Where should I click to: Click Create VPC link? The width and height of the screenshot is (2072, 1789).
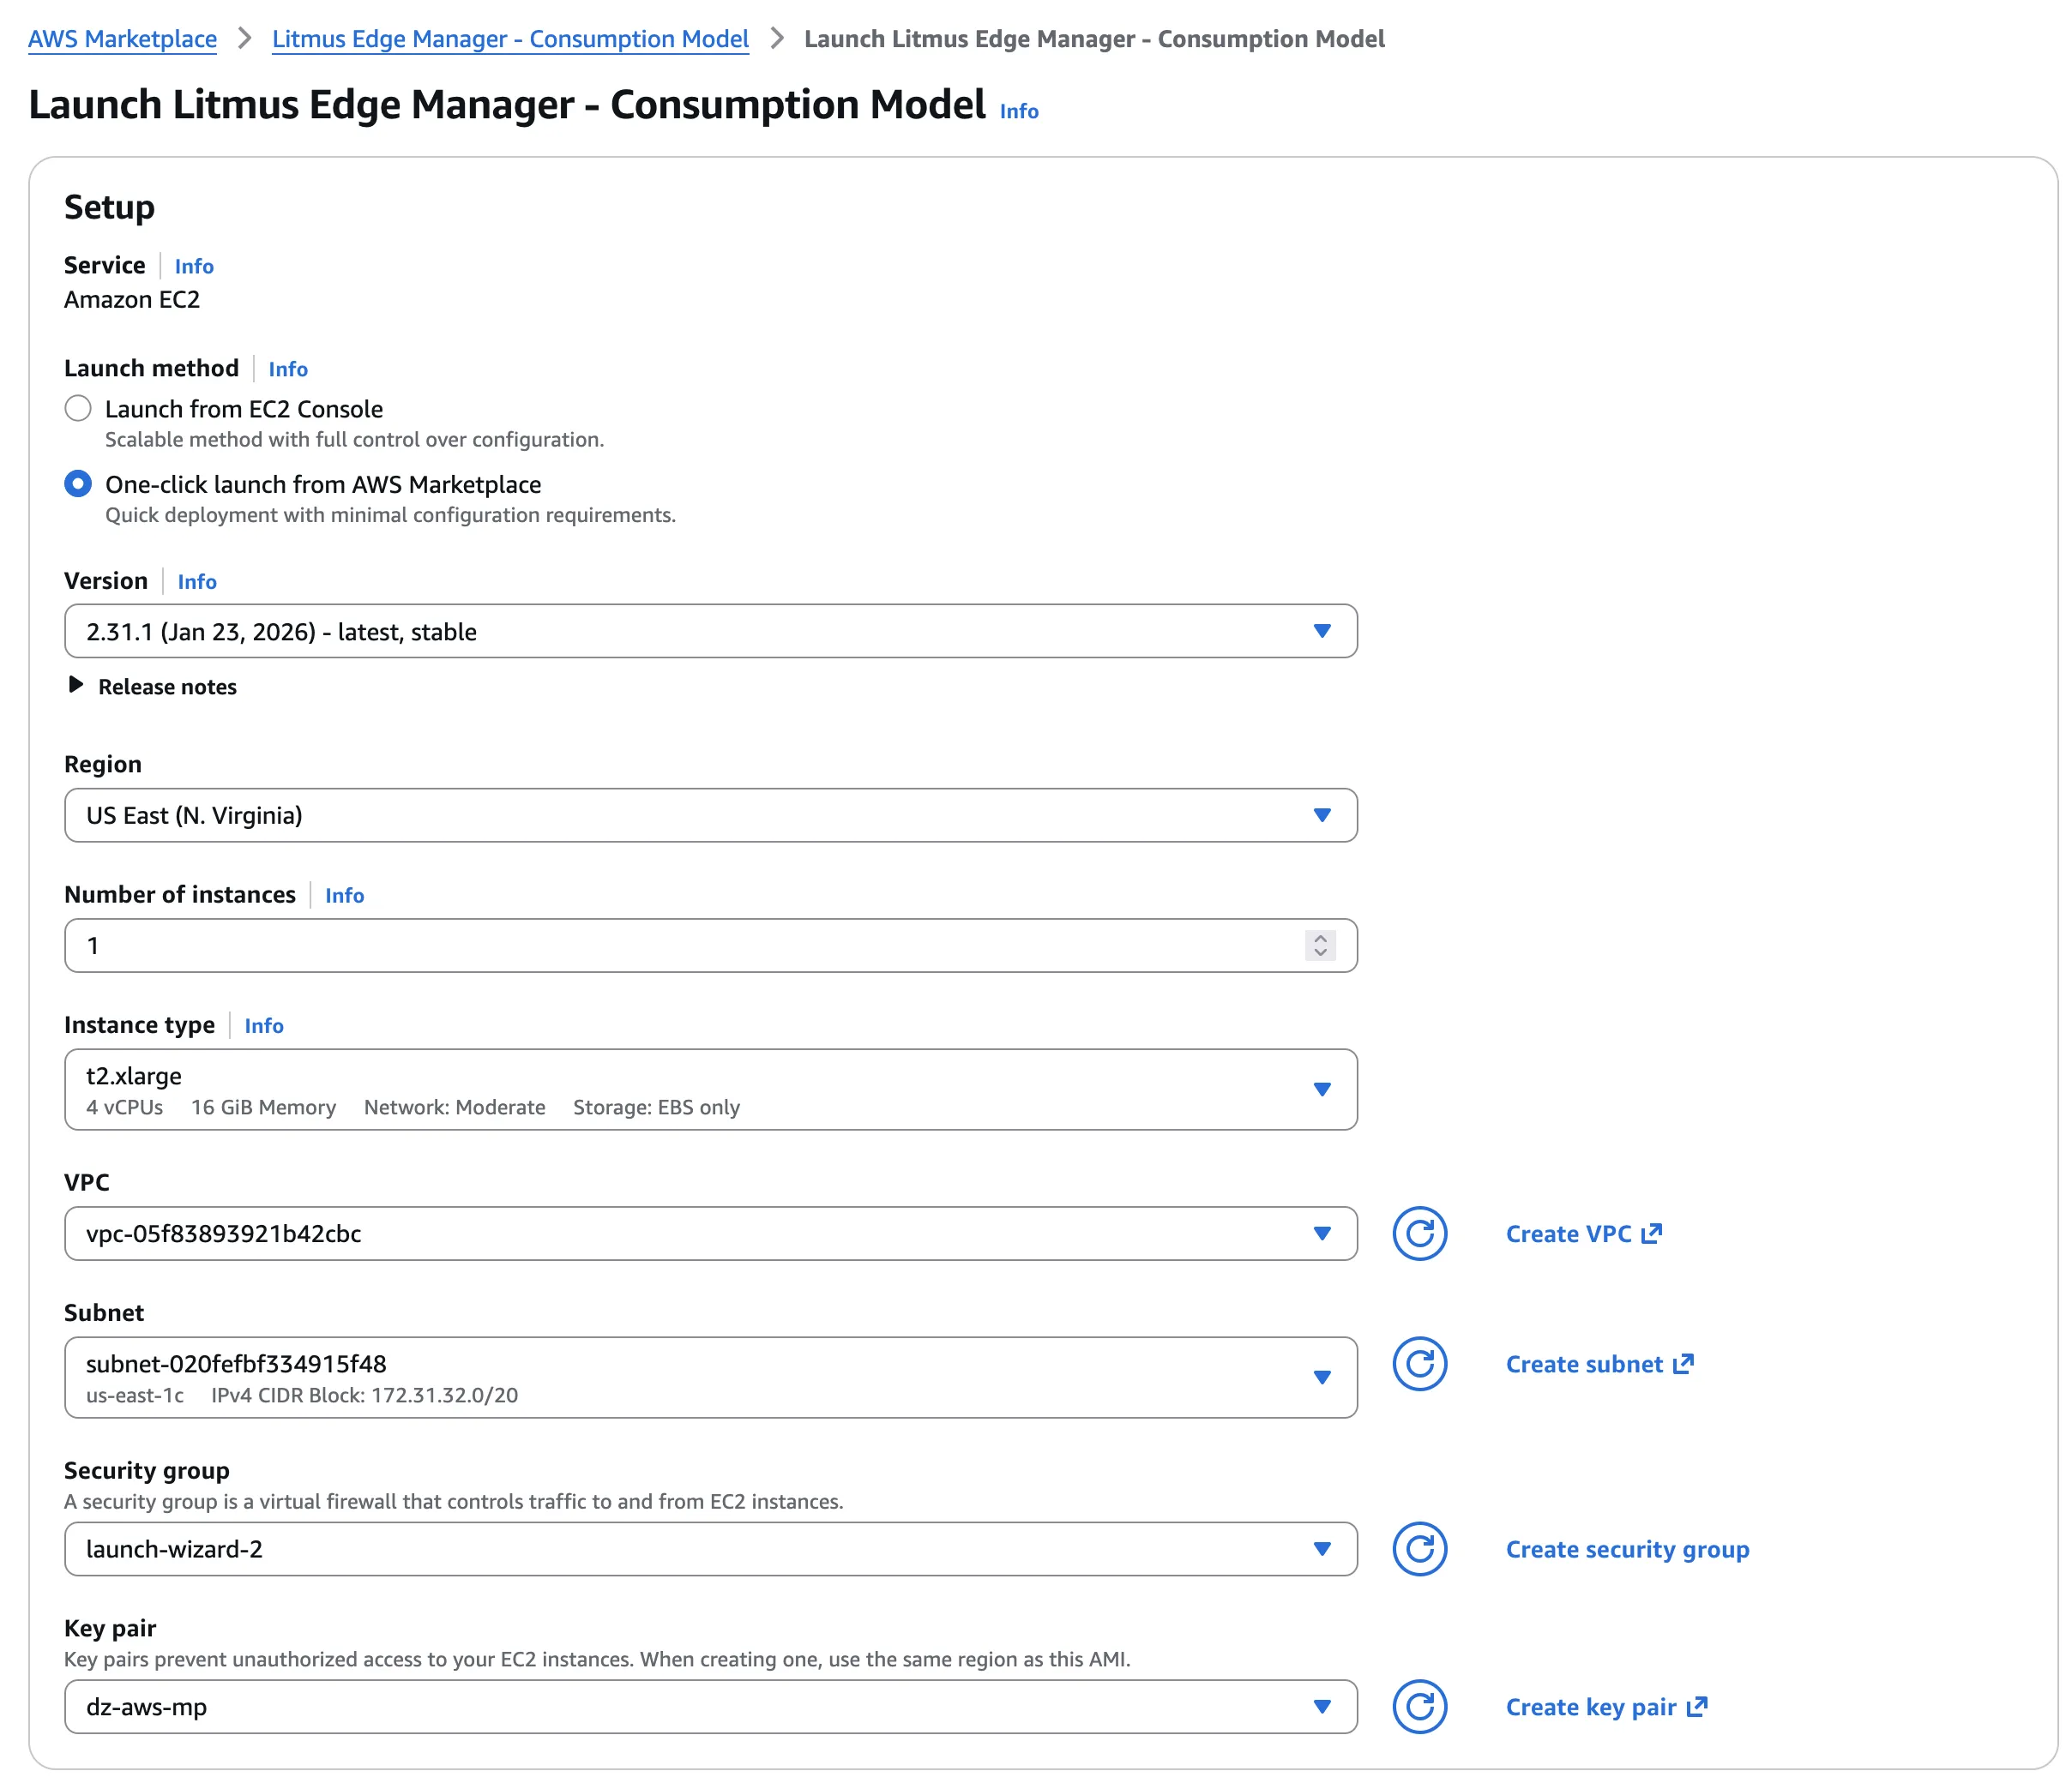[1584, 1234]
